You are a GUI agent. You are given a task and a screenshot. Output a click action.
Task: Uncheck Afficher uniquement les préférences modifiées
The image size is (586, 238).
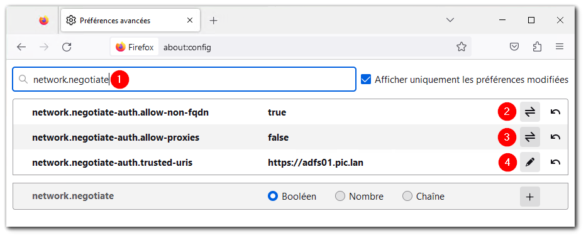tap(366, 80)
